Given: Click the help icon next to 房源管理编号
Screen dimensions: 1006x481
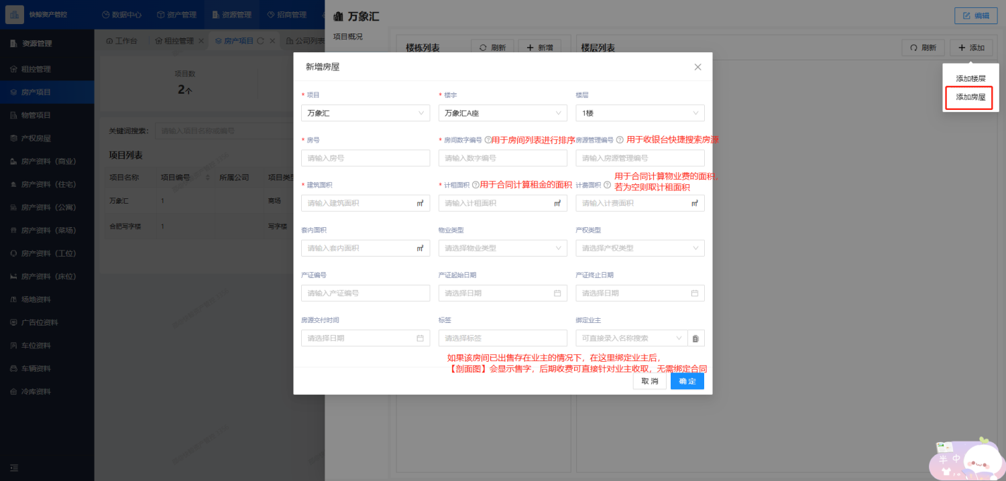Looking at the screenshot, I should 620,140.
